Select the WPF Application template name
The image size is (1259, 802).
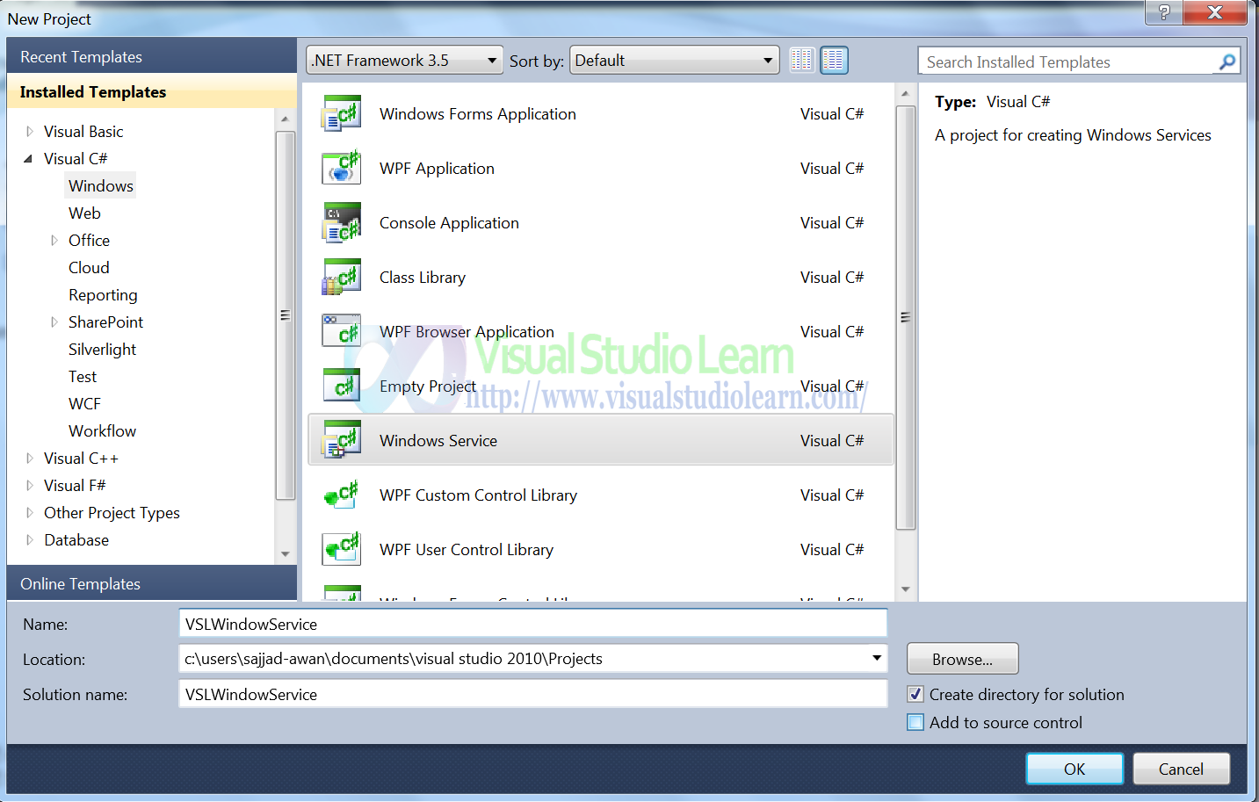(437, 169)
